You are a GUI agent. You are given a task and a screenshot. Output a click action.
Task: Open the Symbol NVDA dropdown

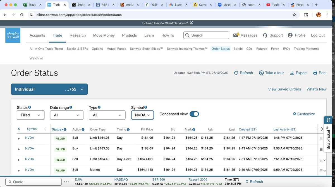click(142, 115)
